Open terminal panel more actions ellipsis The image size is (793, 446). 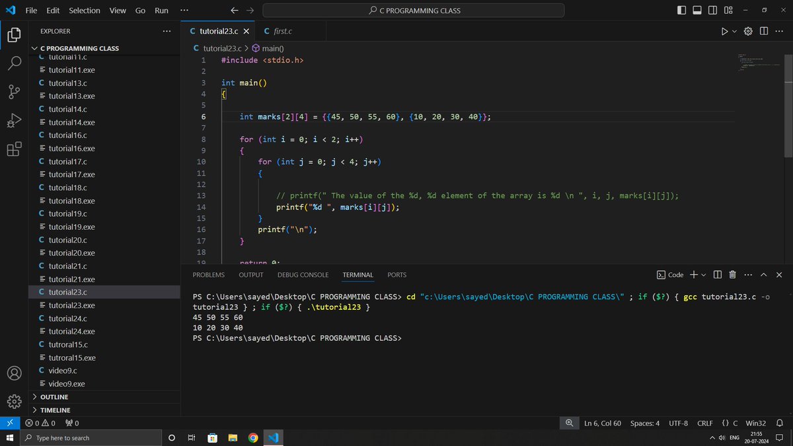point(747,275)
